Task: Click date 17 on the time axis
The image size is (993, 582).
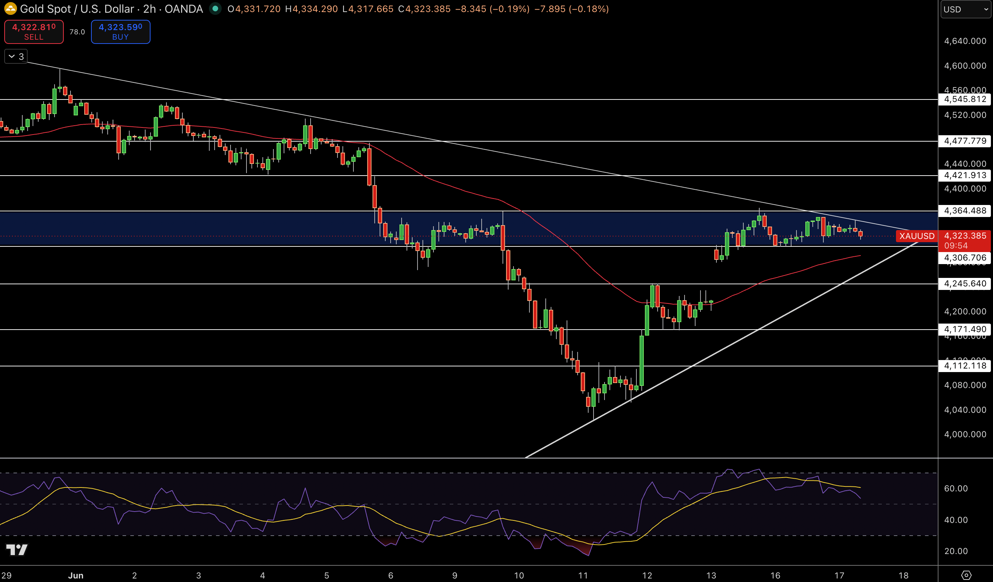Action: (839, 575)
